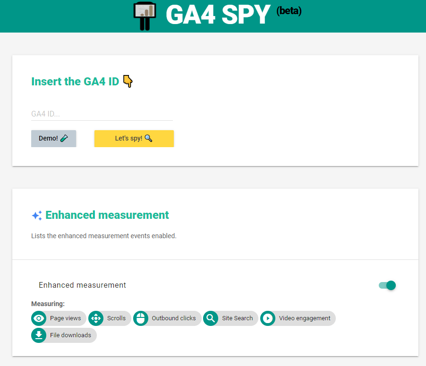This screenshot has height=366, width=426.
Task: Select the File downloads chip label
Action: point(70,335)
